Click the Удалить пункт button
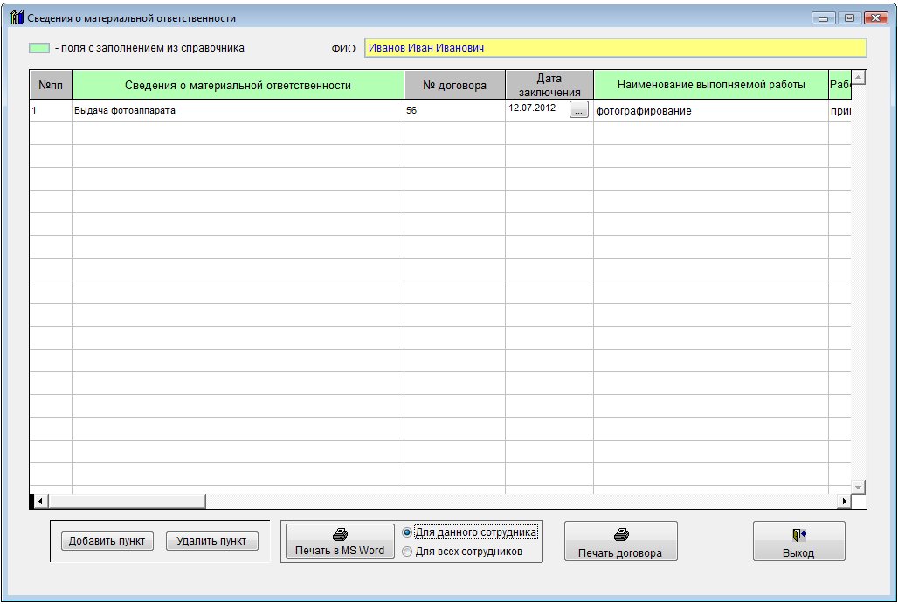The image size is (898, 604). click(x=212, y=541)
